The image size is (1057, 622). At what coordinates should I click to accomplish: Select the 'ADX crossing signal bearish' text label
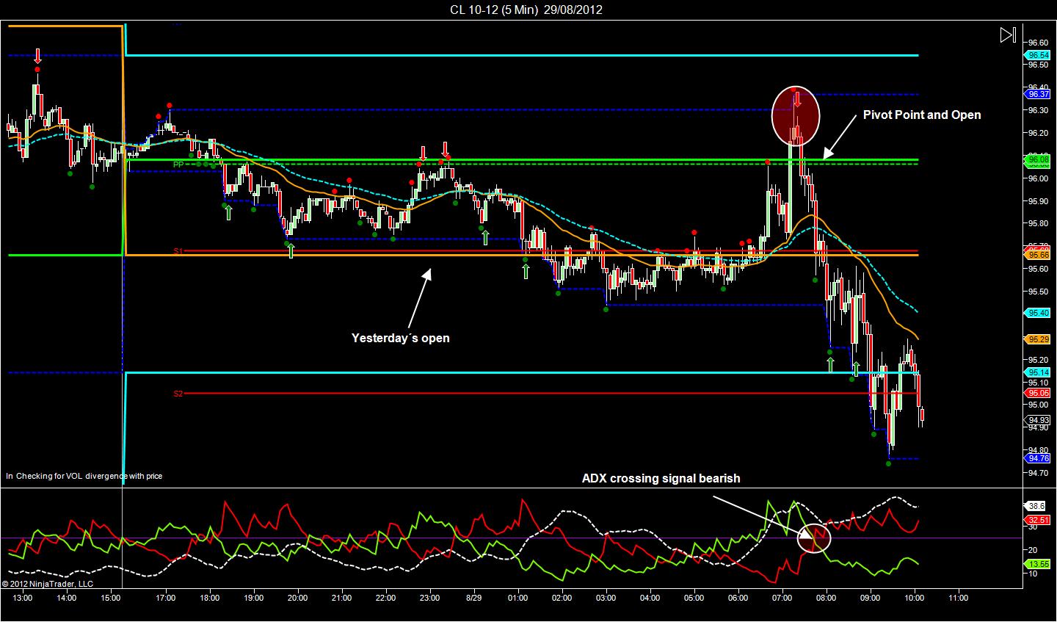(x=661, y=478)
